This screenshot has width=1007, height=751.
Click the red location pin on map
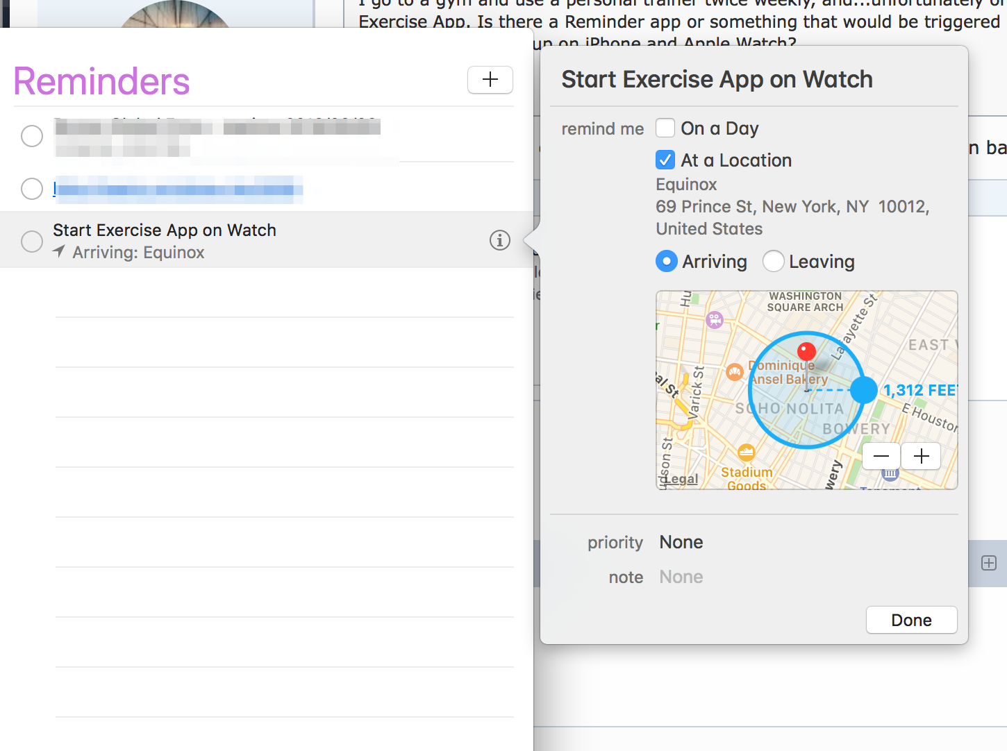806,351
